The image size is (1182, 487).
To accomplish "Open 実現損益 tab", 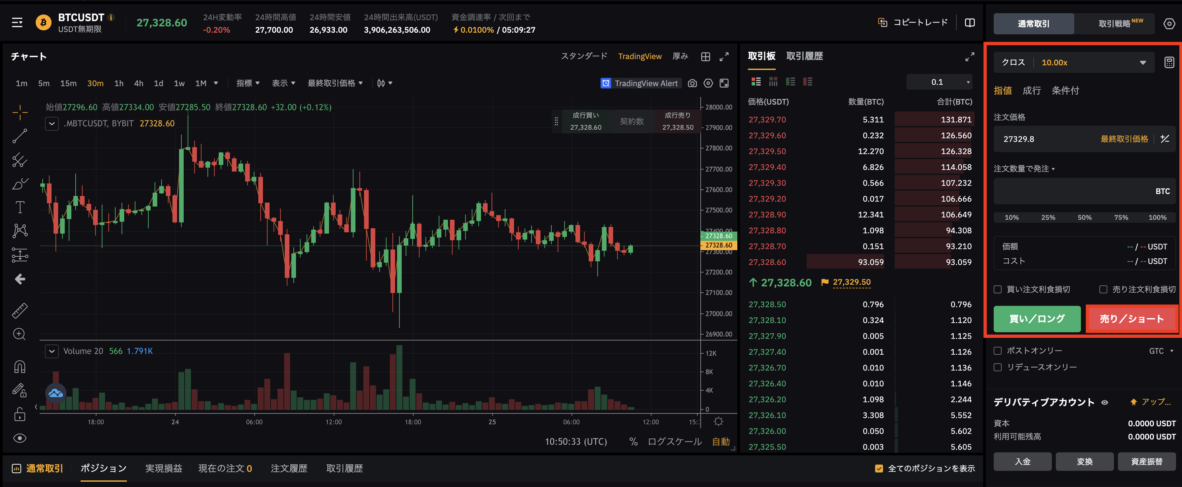I will coord(164,469).
